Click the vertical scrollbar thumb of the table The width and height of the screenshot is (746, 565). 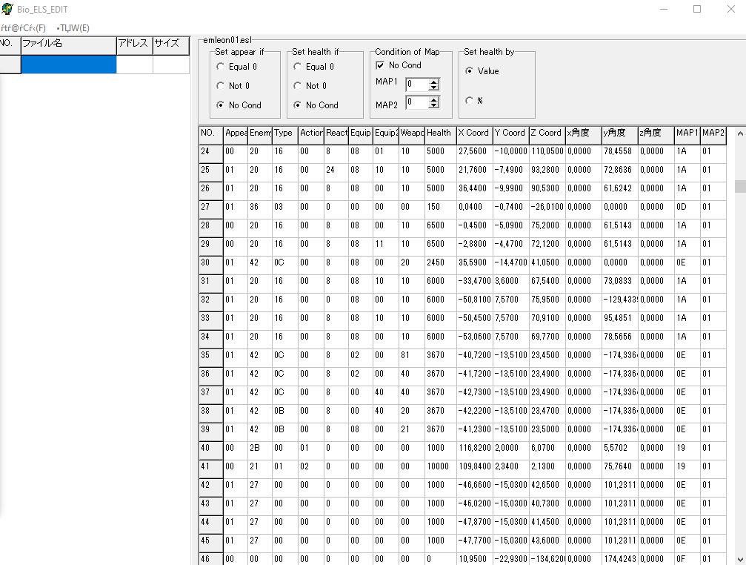740,186
